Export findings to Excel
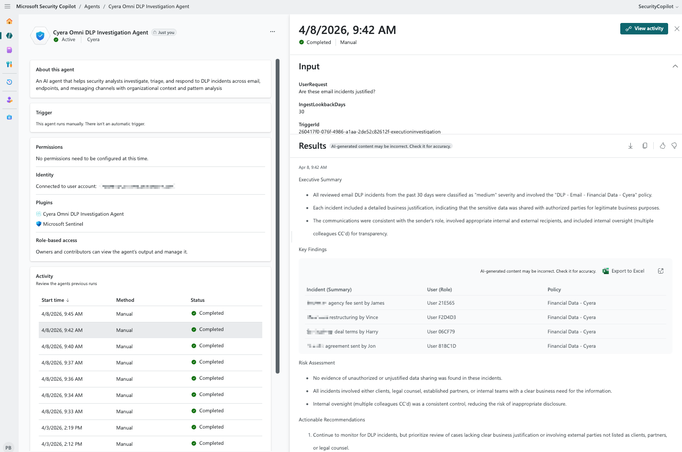The image size is (682, 452). pyautogui.click(x=623, y=271)
